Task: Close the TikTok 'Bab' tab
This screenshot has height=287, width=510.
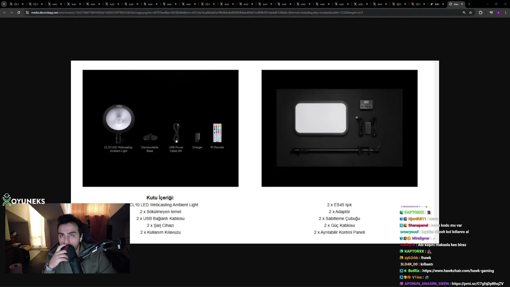Action: 443,4
